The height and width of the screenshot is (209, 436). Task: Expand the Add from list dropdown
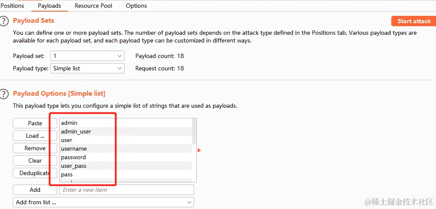(104, 202)
